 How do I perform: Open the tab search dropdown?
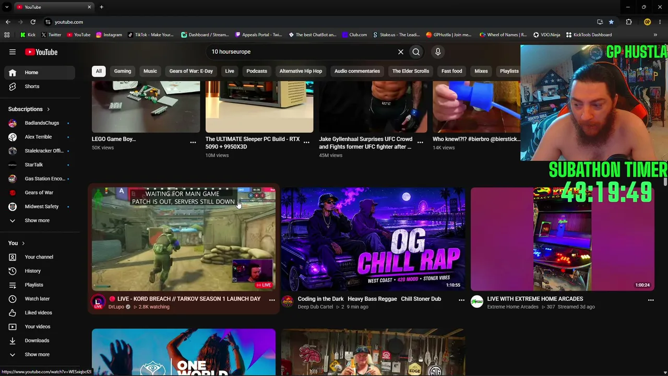click(x=7, y=7)
